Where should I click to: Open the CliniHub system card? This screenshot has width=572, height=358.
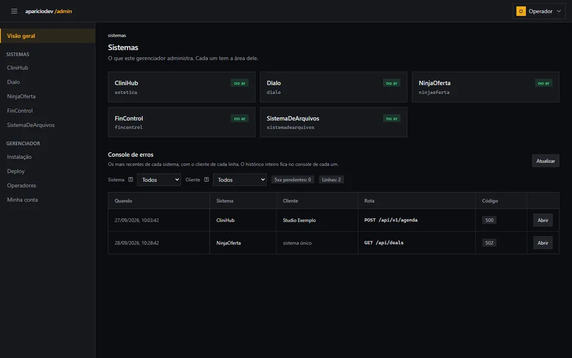[x=181, y=87]
